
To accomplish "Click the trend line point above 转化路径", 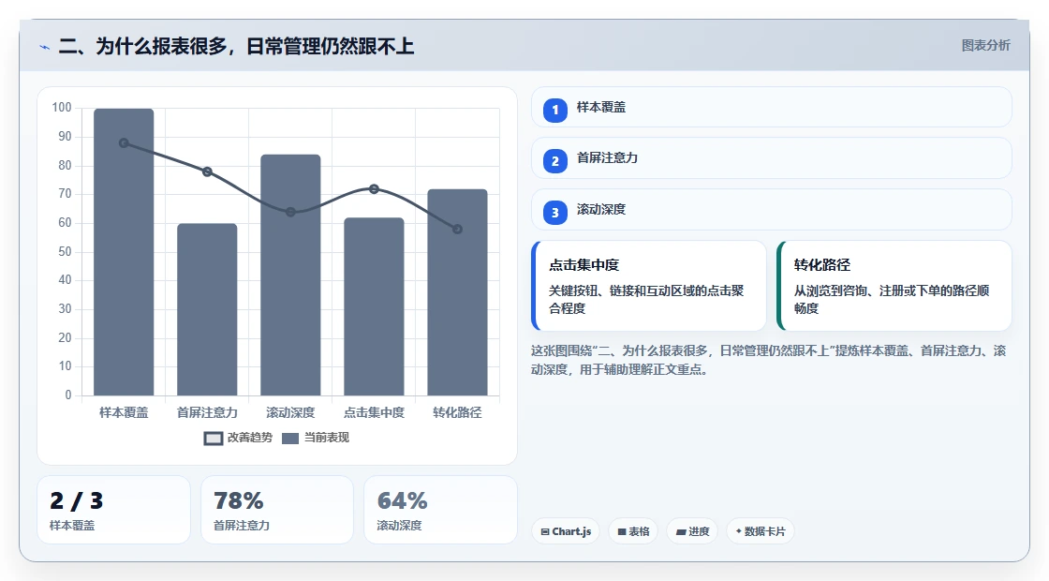I will coord(458,229).
